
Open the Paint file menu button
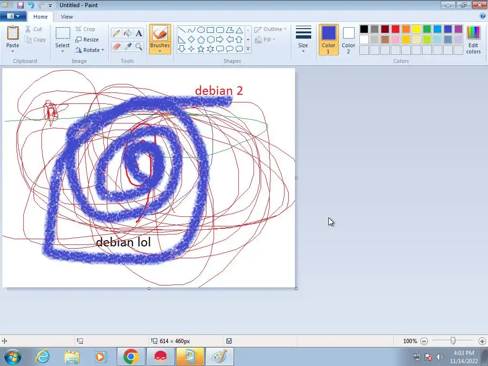[13, 16]
